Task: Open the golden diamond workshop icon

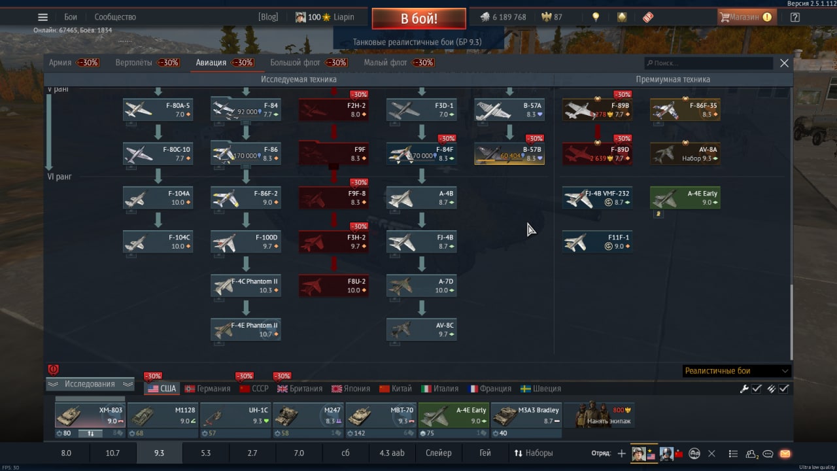Action: coord(622,17)
